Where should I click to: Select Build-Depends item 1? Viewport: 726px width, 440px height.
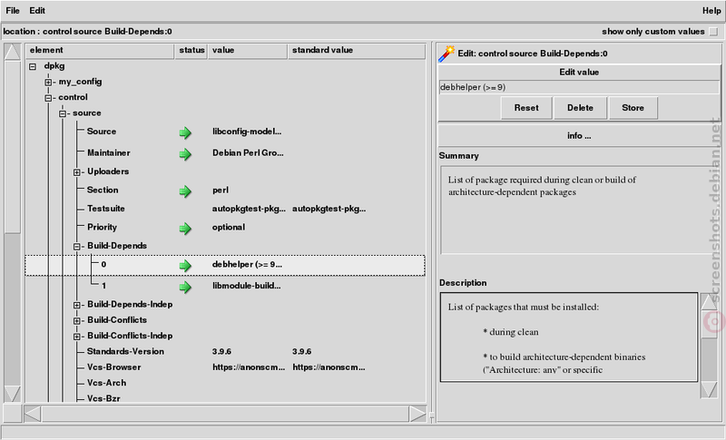coord(103,286)
